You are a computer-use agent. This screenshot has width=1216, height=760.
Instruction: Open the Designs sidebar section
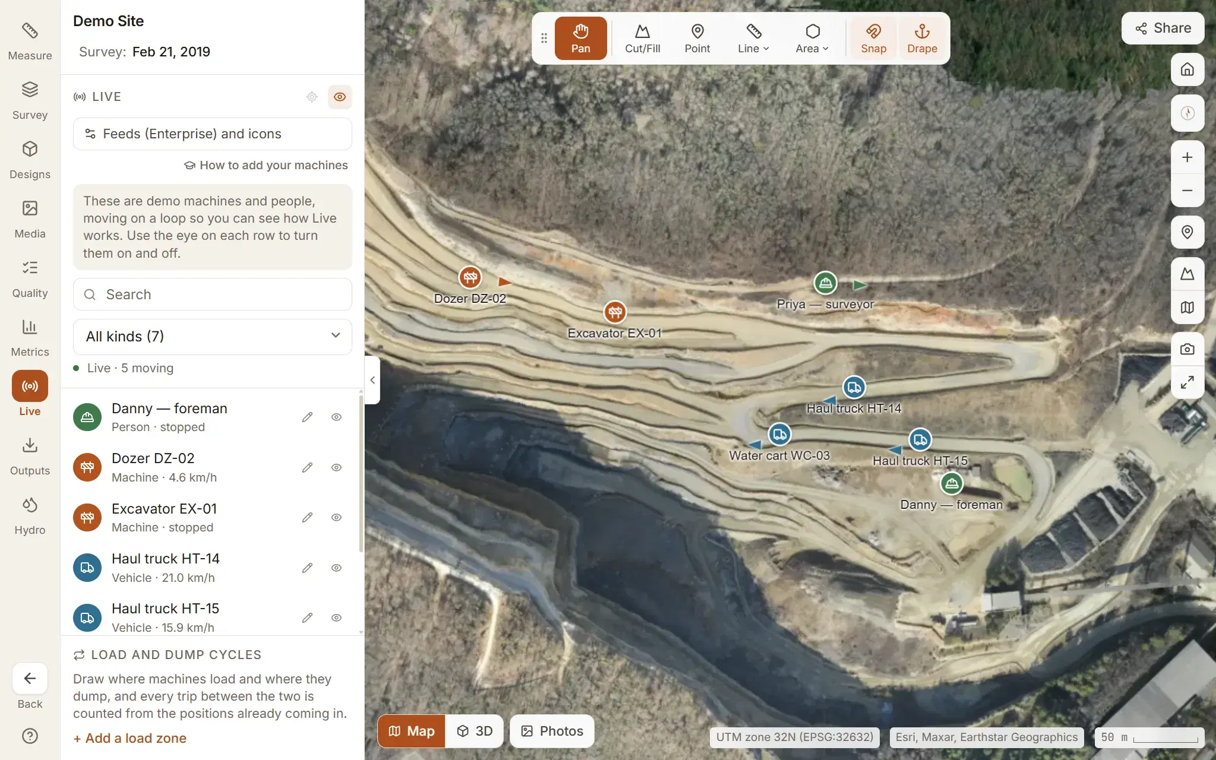click(30, 160)
